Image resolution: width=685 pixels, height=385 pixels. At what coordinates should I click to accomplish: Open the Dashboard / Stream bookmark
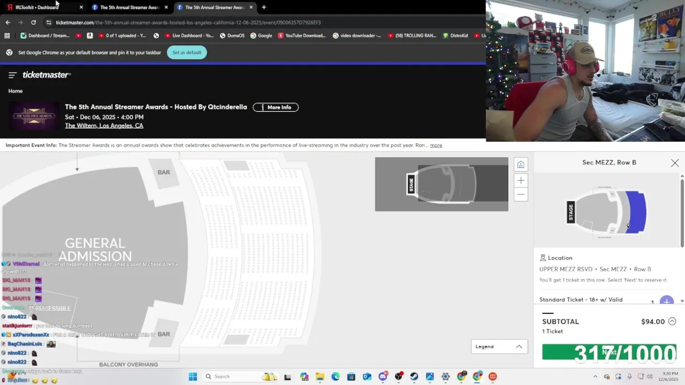tap(45, 36)
